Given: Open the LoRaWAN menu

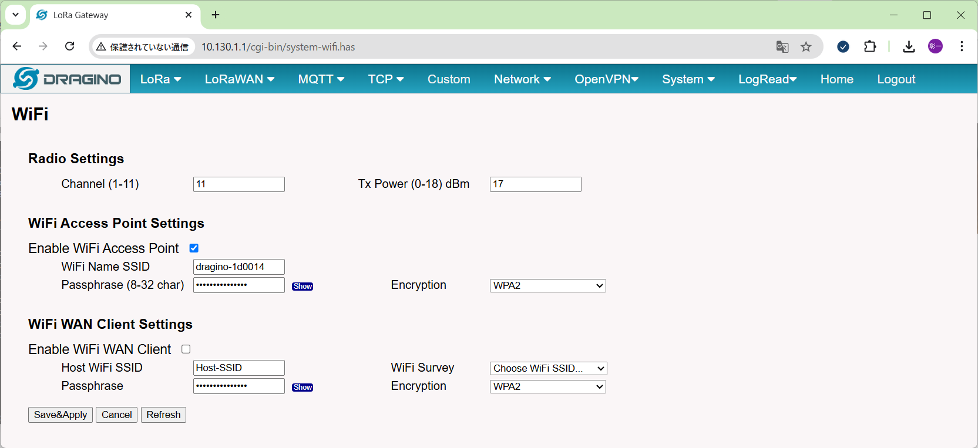Looking at the screenshot, I should pyautogui.click(x=239, y=79).
